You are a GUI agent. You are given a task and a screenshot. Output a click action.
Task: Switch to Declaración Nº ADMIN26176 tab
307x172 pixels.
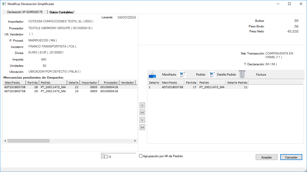(x=25, y=12)
